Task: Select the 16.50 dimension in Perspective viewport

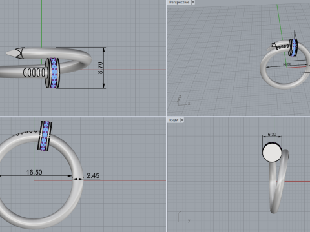Action: [x=287, y=64]
